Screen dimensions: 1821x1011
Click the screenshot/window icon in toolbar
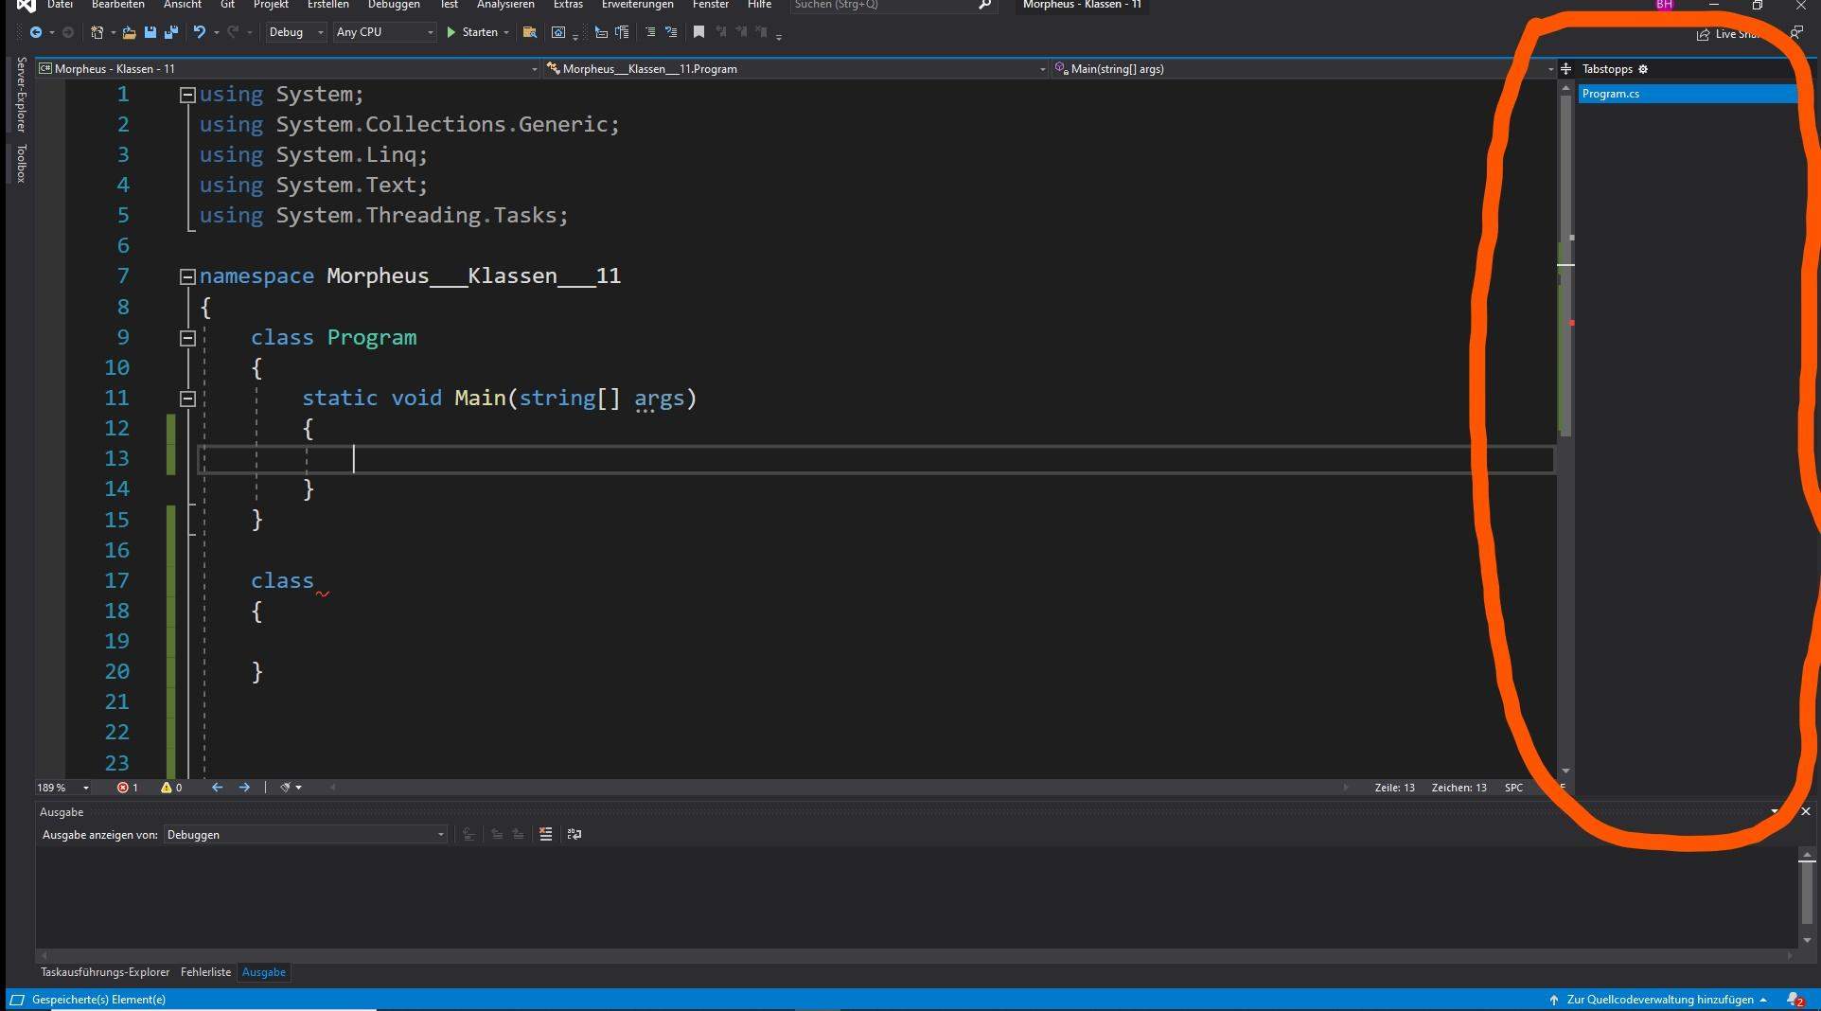[x=558, y=32]
